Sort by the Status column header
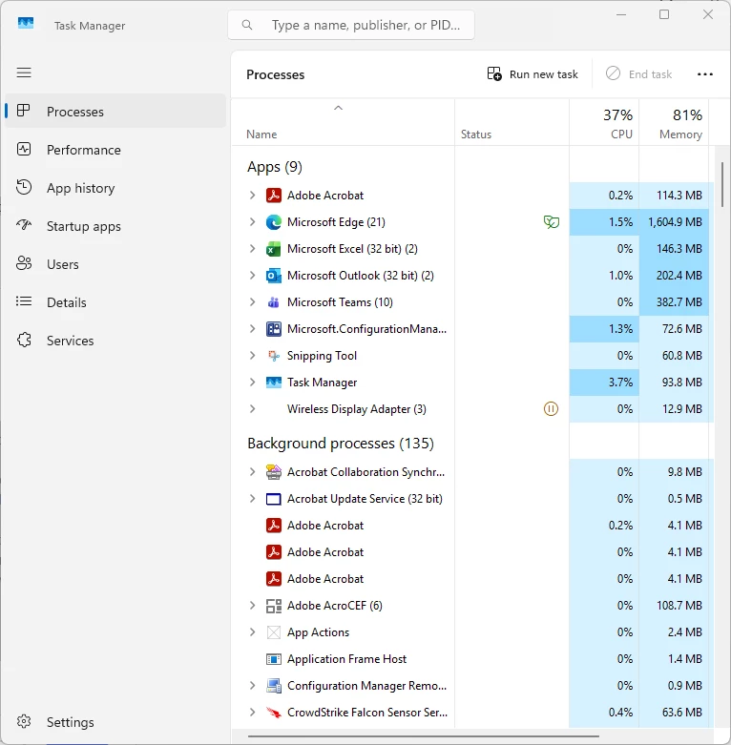 tap(512, 123)
